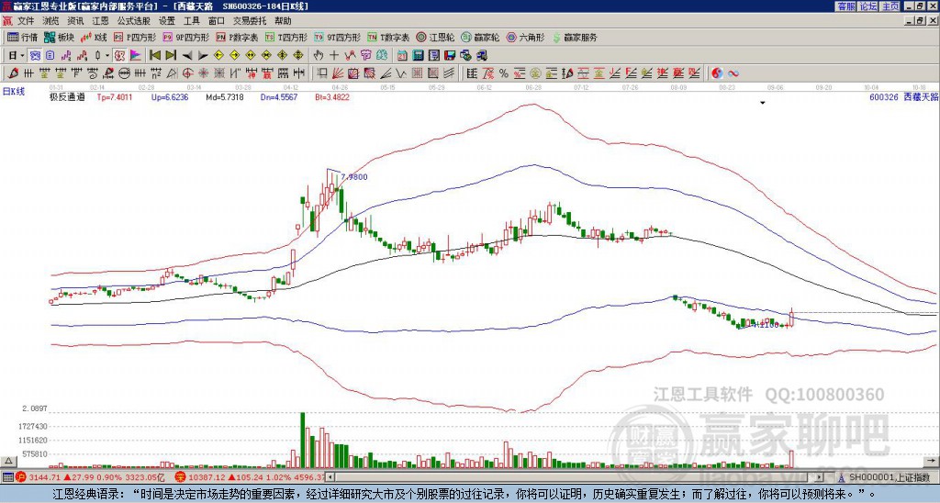Open the 六角形 tool
940x503 pixels.
[x=525, y=37]
